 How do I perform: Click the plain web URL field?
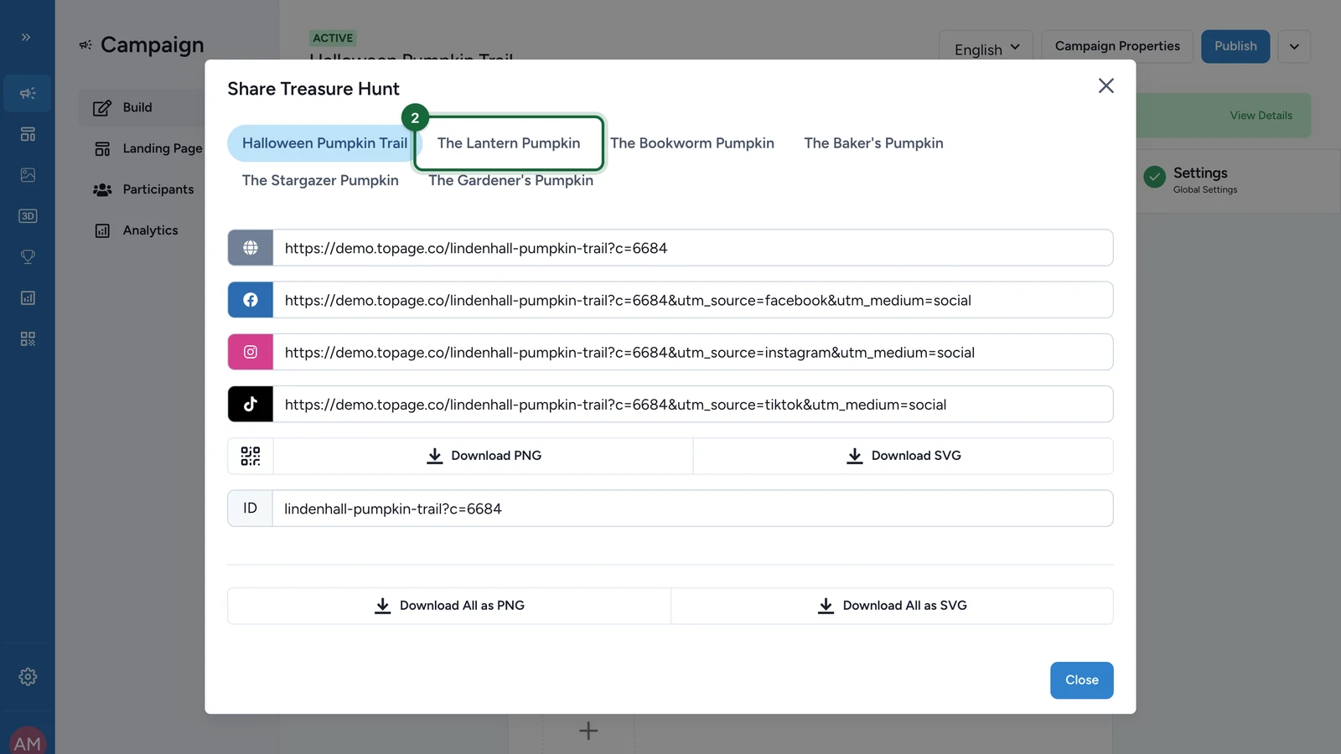pos(693,248)
